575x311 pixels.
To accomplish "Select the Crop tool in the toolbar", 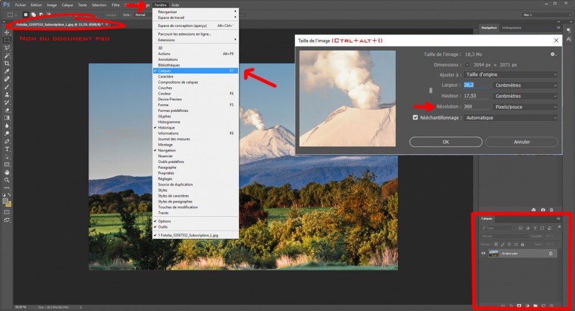I will (7, 63).
